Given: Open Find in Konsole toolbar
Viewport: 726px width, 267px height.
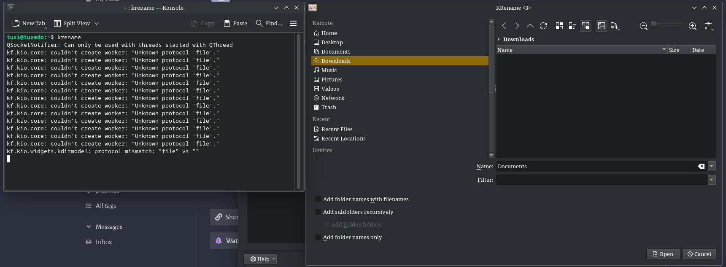Looking at the screenshot, I should 269,23.
